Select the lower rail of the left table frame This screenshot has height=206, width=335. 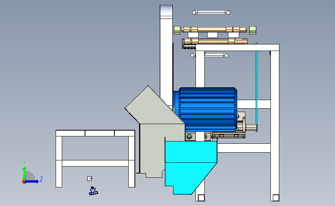point(95,163)
